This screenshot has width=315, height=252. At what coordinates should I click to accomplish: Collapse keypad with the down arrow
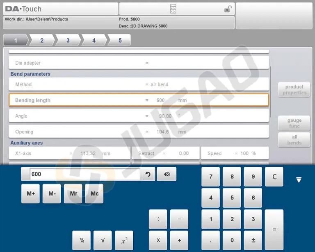coord(299,180)
